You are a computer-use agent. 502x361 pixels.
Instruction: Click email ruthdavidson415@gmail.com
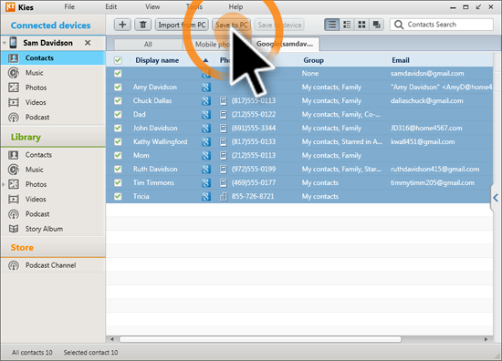click(x=434, y=169)
